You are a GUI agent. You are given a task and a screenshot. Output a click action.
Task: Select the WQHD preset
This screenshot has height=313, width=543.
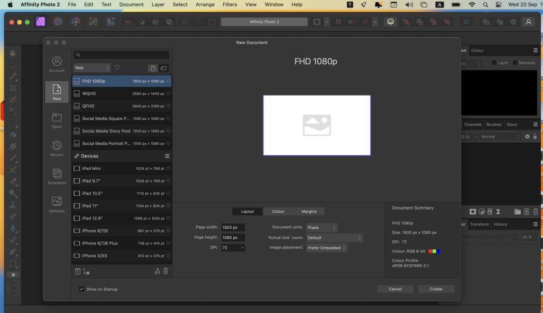(x=122, y=93)
